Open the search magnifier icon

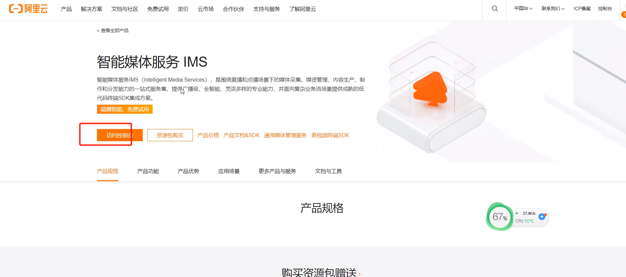(495, 9)
